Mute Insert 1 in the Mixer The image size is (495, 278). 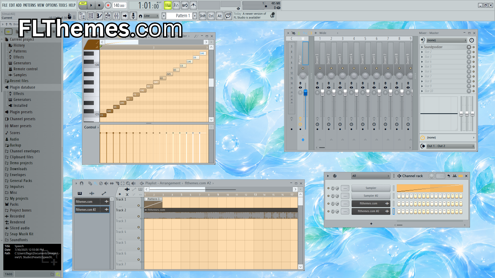click(320, 68)
